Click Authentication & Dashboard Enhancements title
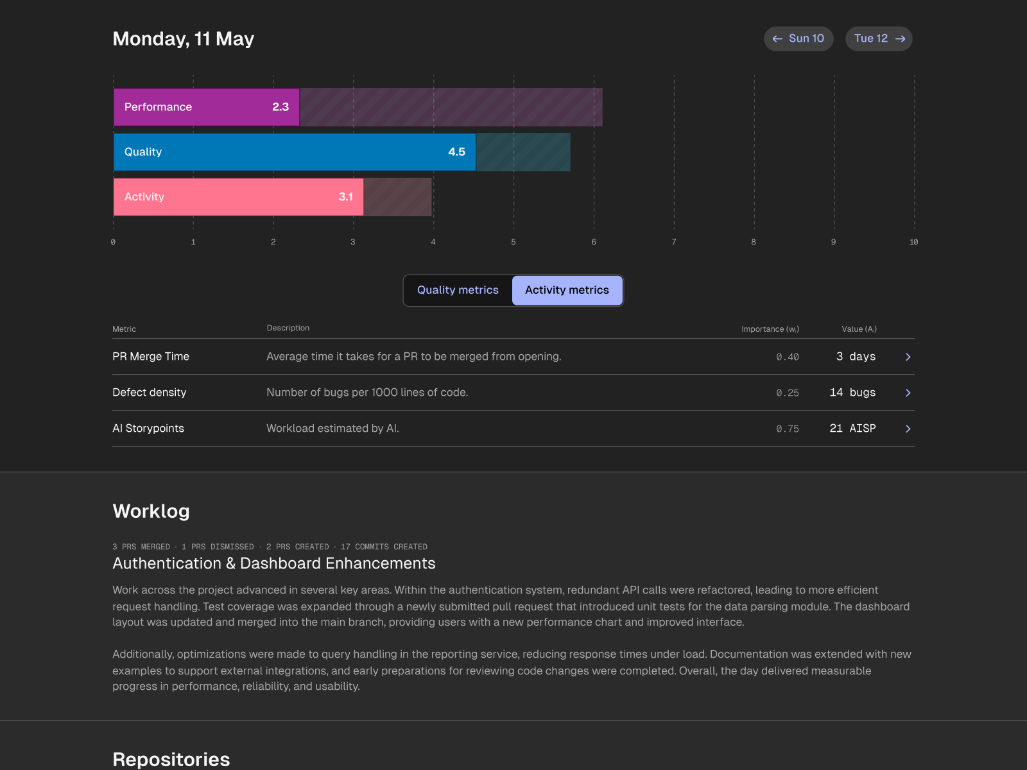This screenshot has width=1027, height=770. (274, 563)
